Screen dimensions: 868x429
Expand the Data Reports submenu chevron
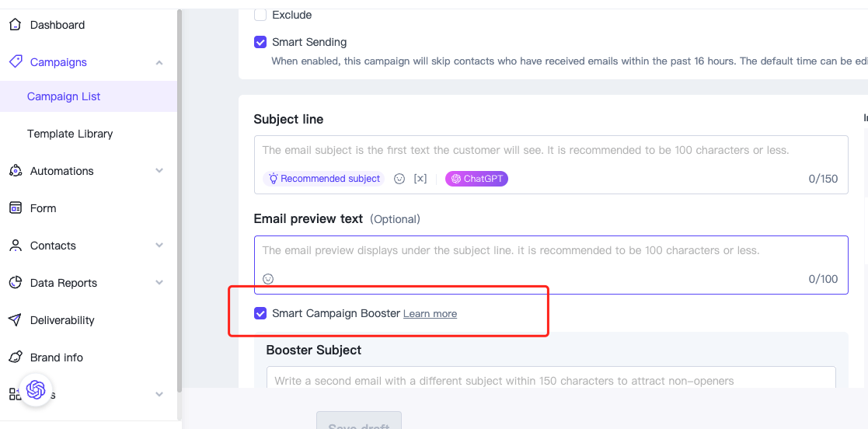click(x=159, y=282)
